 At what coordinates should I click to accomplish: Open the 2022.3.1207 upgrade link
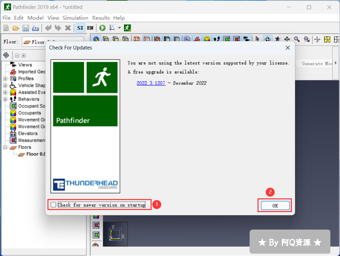(151, 83)
